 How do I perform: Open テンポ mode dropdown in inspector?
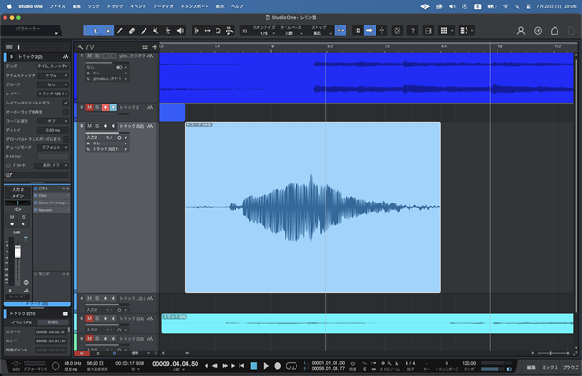pyautogui.click(x=53, y=66)
